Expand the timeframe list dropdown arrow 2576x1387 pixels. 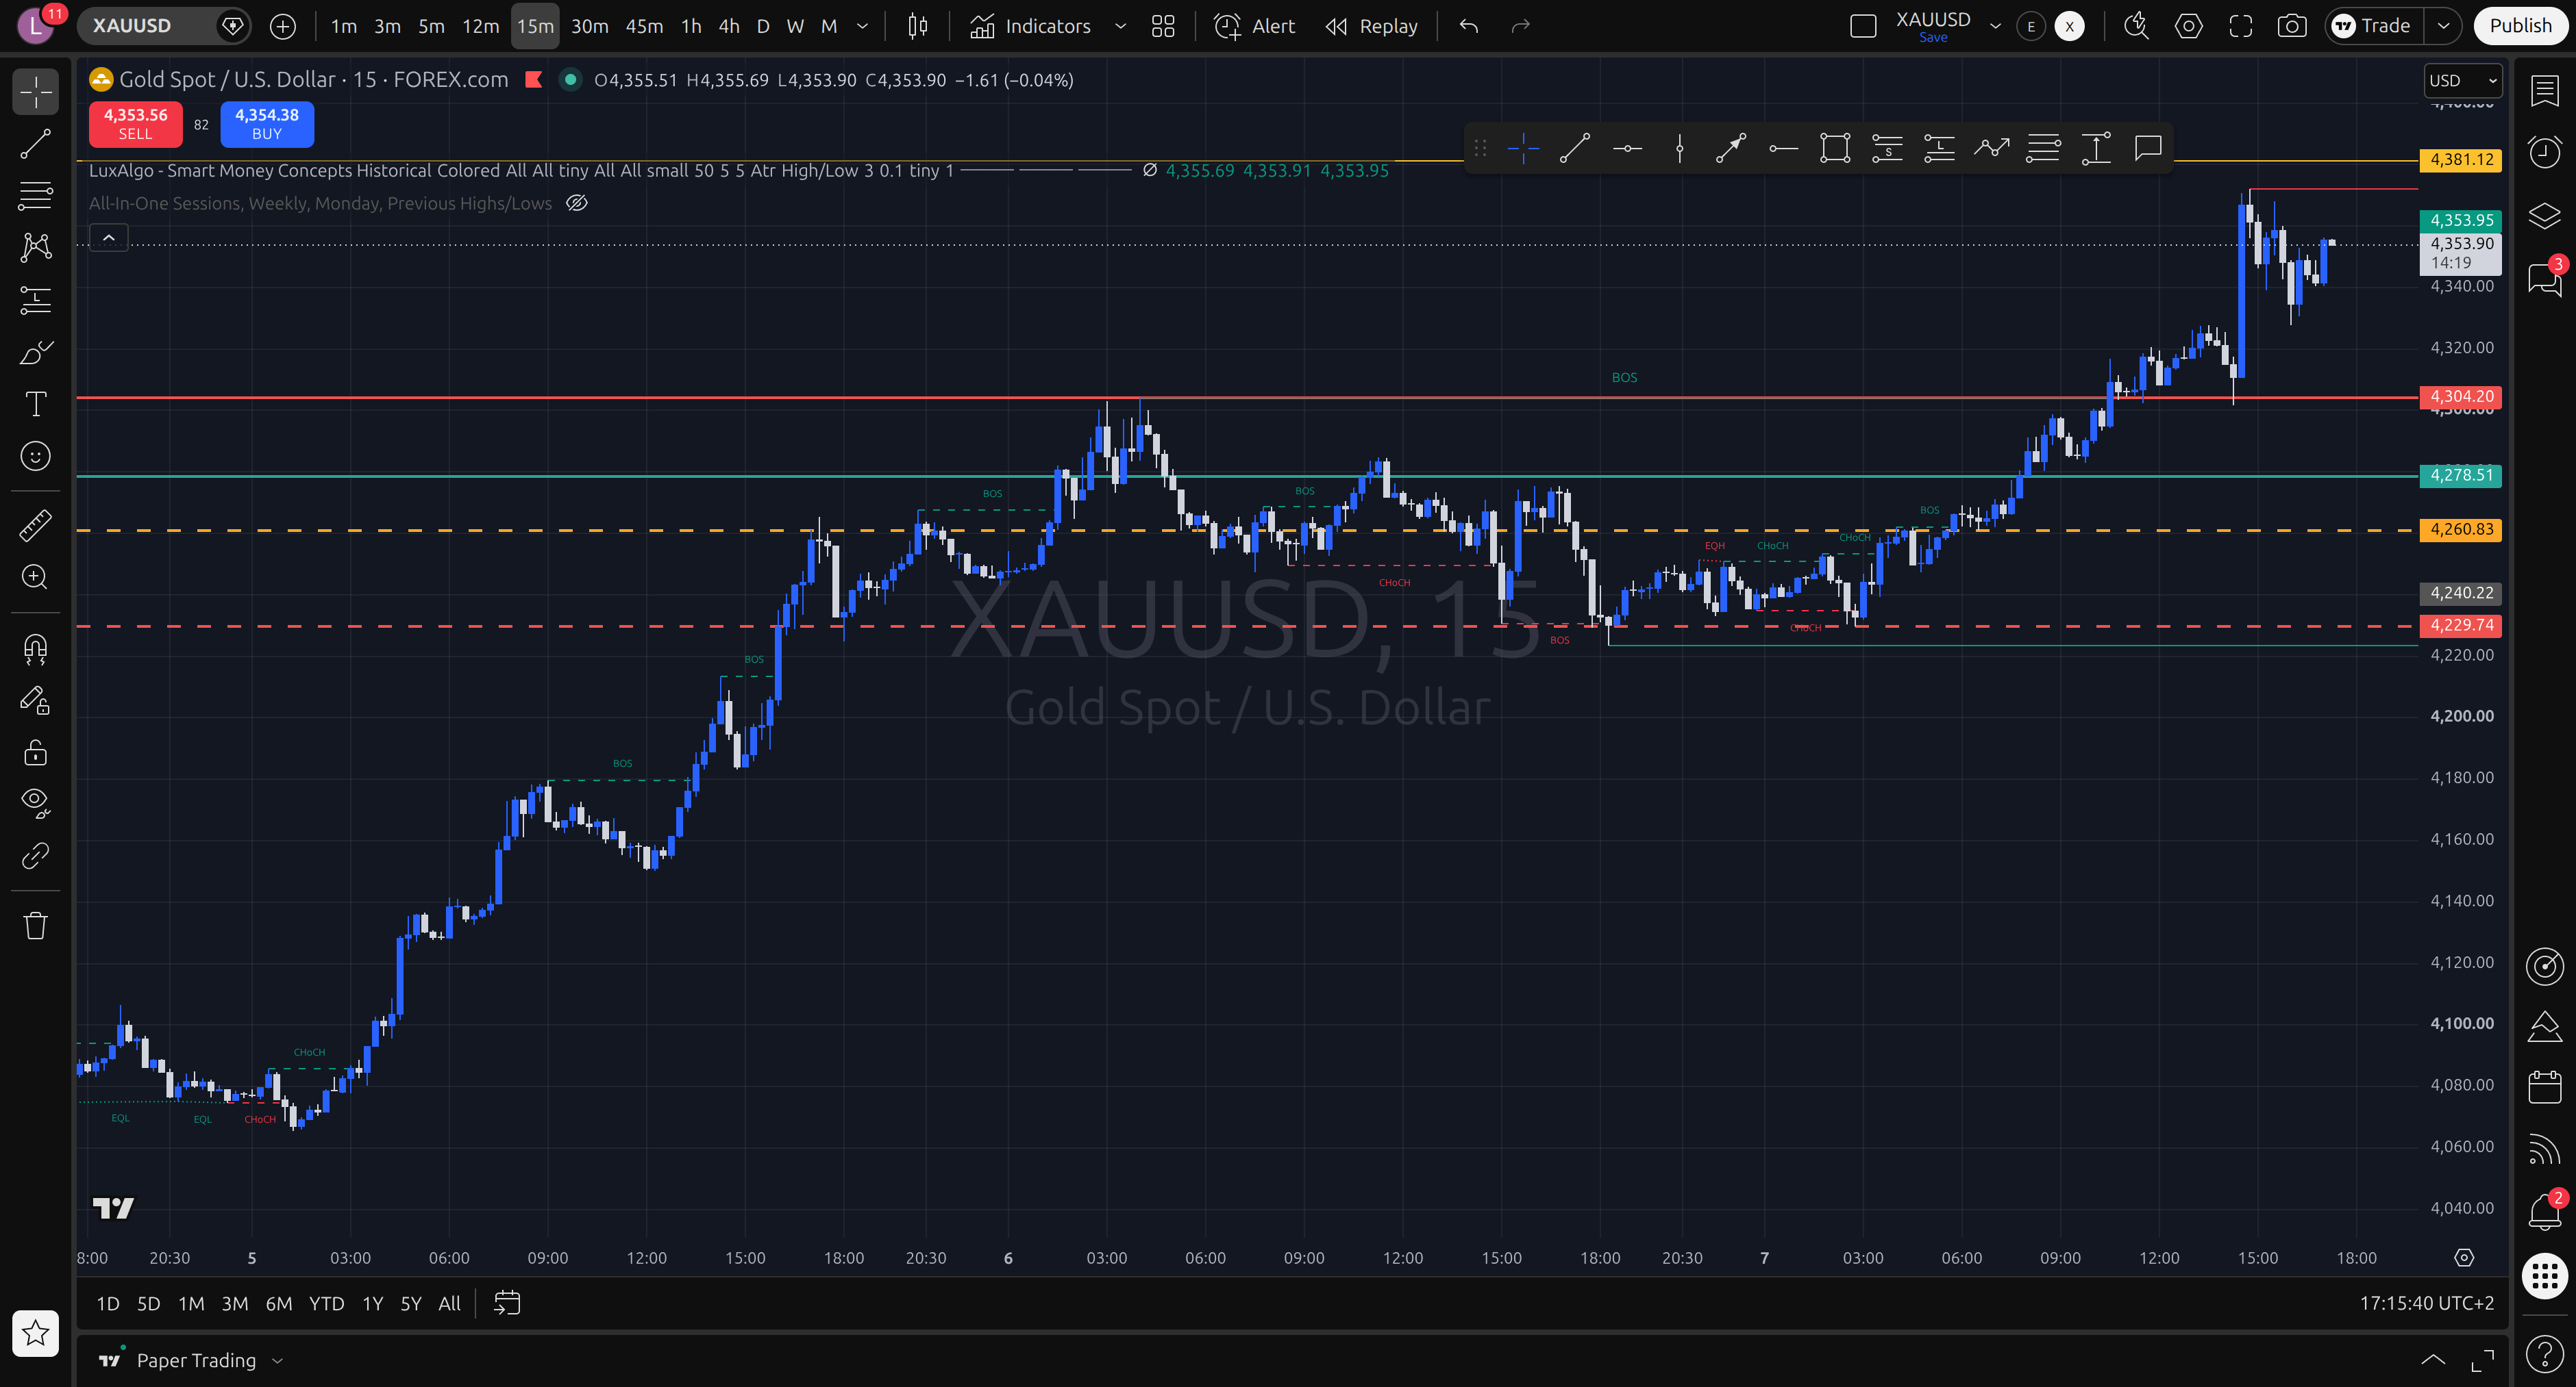(x=862, y=26)
